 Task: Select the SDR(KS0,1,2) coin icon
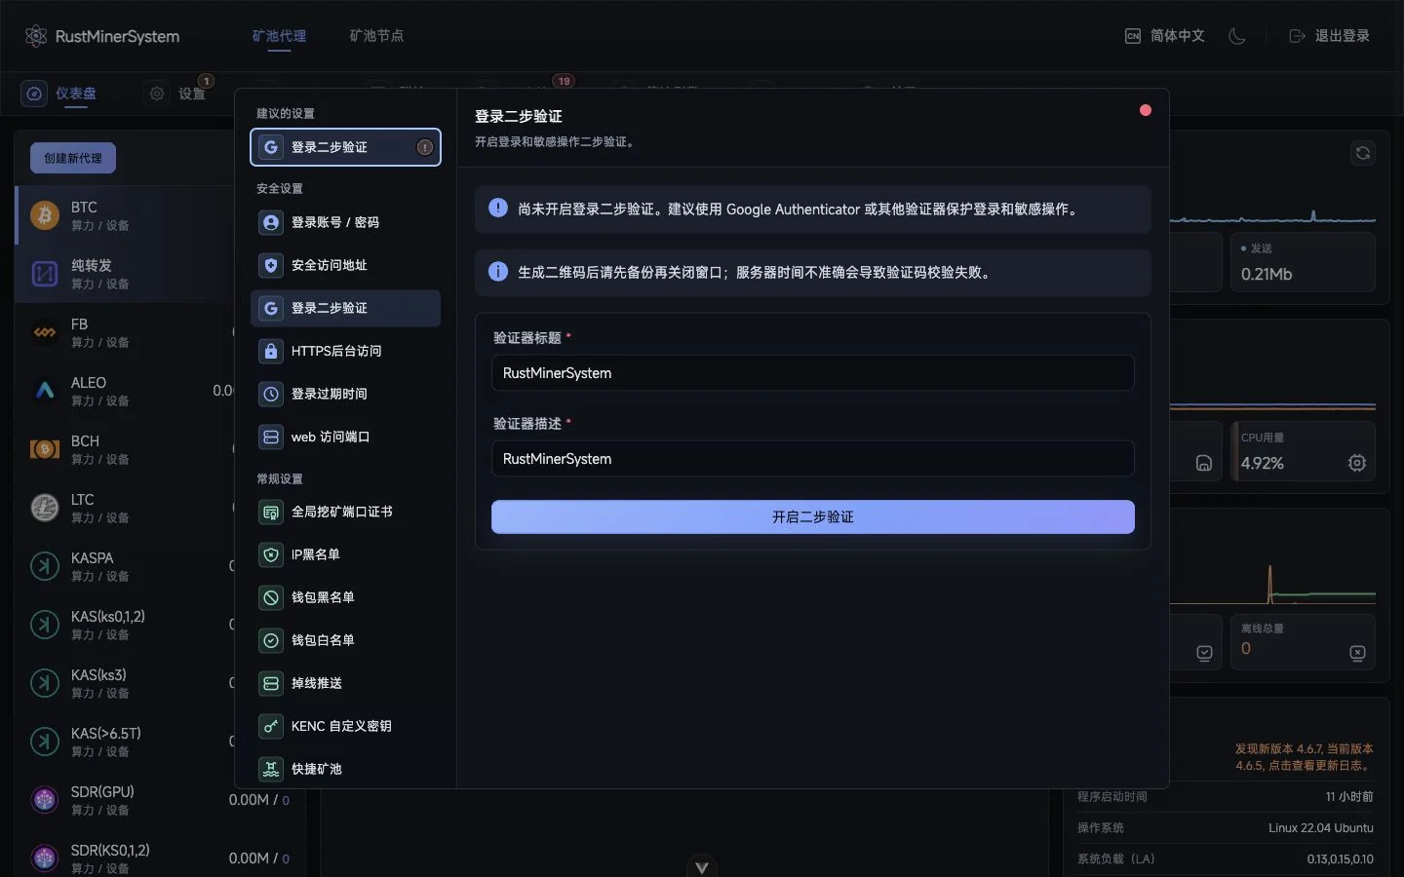coord(45,858)
